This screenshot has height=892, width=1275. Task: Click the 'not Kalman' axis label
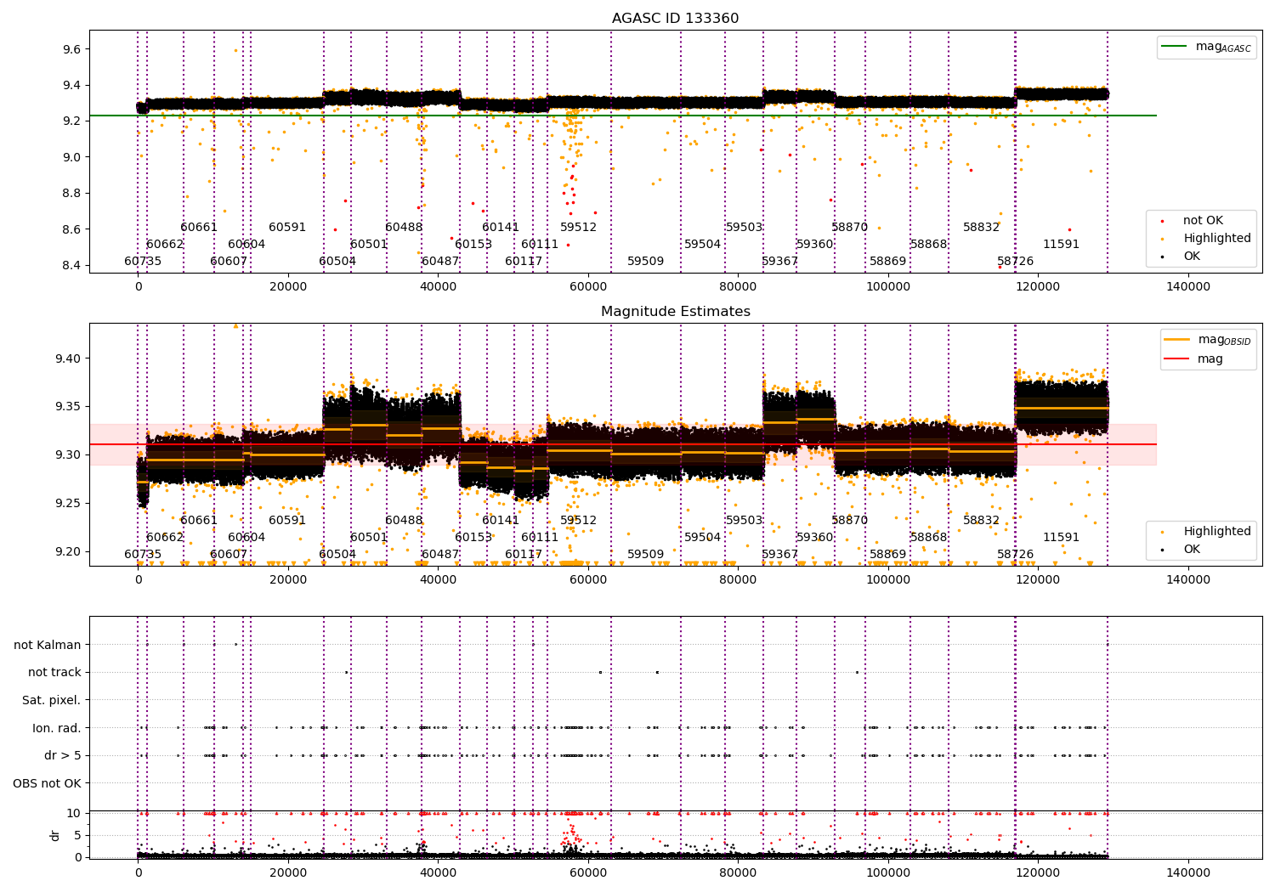pos(48,645)
